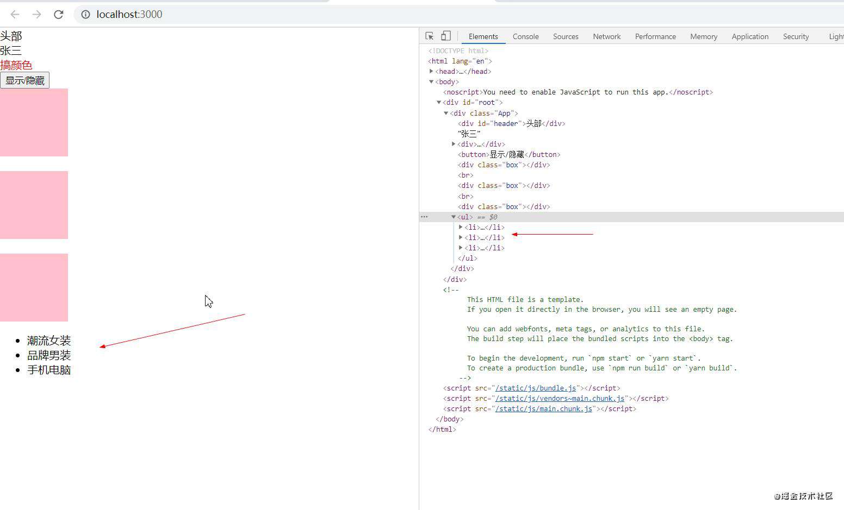Open the Memory tab
The width and height of the screenshot is (844, 510).
point(704,36)
